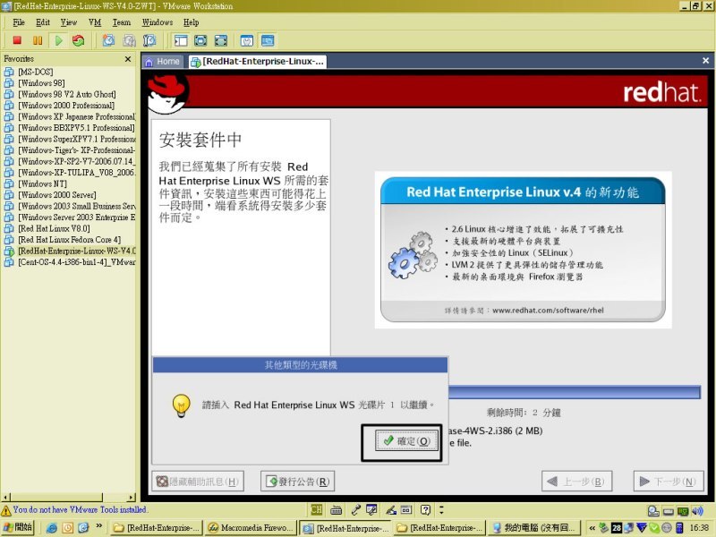Viewport: 716px width, 537px height.
Task: Click the 上一步(B) back button
Action: [x=576, y=482]
